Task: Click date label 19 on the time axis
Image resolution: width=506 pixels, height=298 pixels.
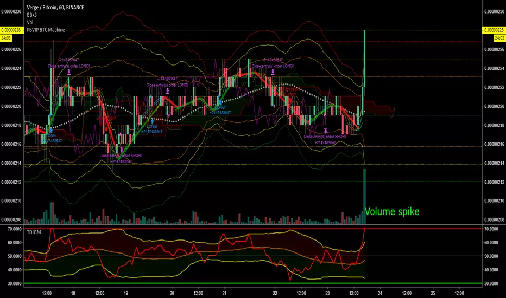Action: (x=126, y=293)
